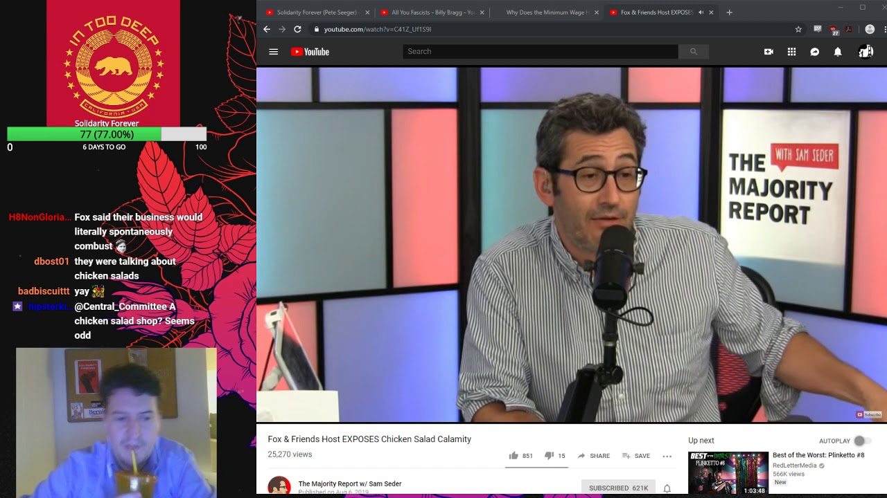Open a new browser tab
This screenshot has width=887, height=498.
coord(729,12)
